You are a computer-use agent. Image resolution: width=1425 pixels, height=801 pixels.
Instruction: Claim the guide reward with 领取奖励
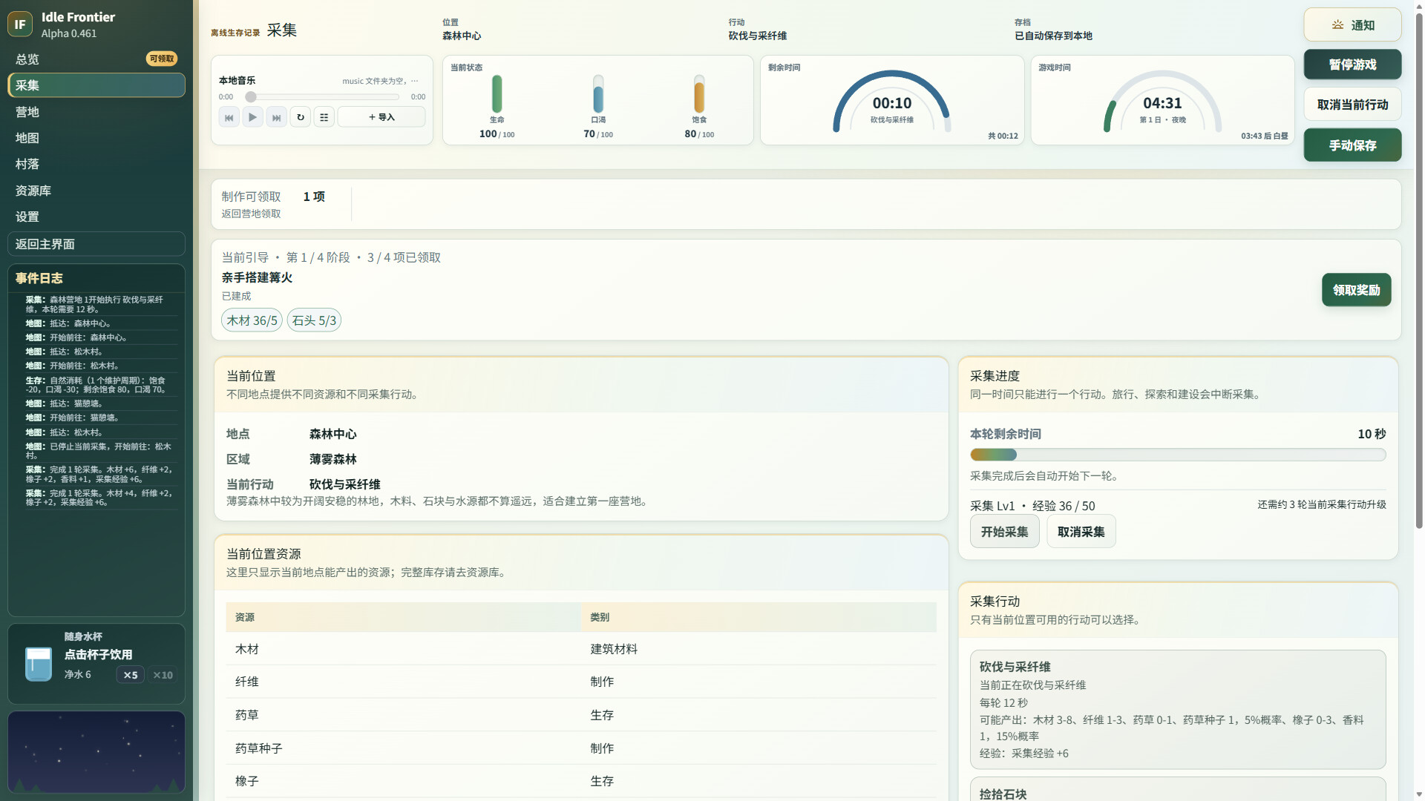click(x=1356, y=290)
